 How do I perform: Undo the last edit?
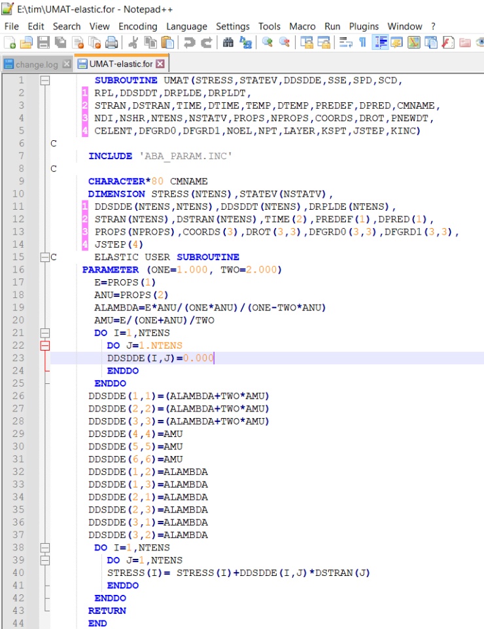coord(190,42)
